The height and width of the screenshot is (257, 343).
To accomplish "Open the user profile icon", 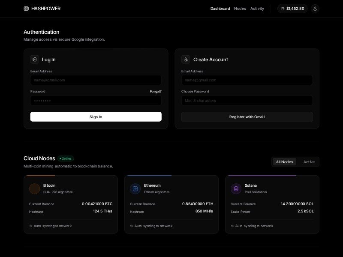I will tap(315, 9).
